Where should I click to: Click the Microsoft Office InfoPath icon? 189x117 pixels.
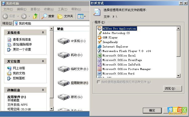pos(100,64)
